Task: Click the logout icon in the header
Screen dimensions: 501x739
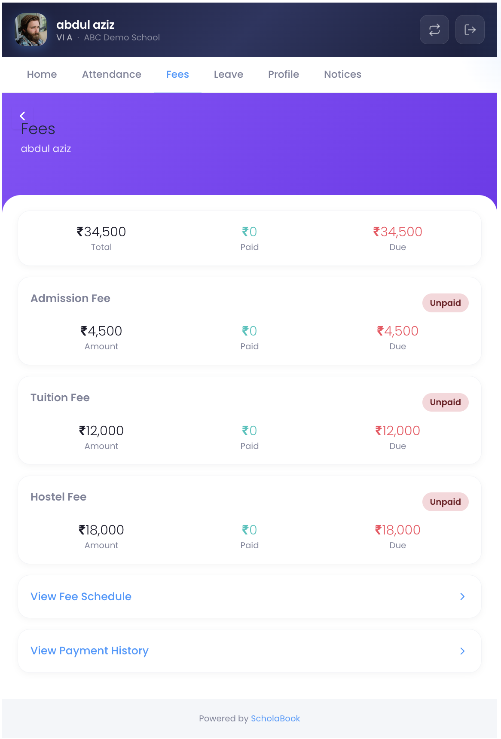Action: 470,30
